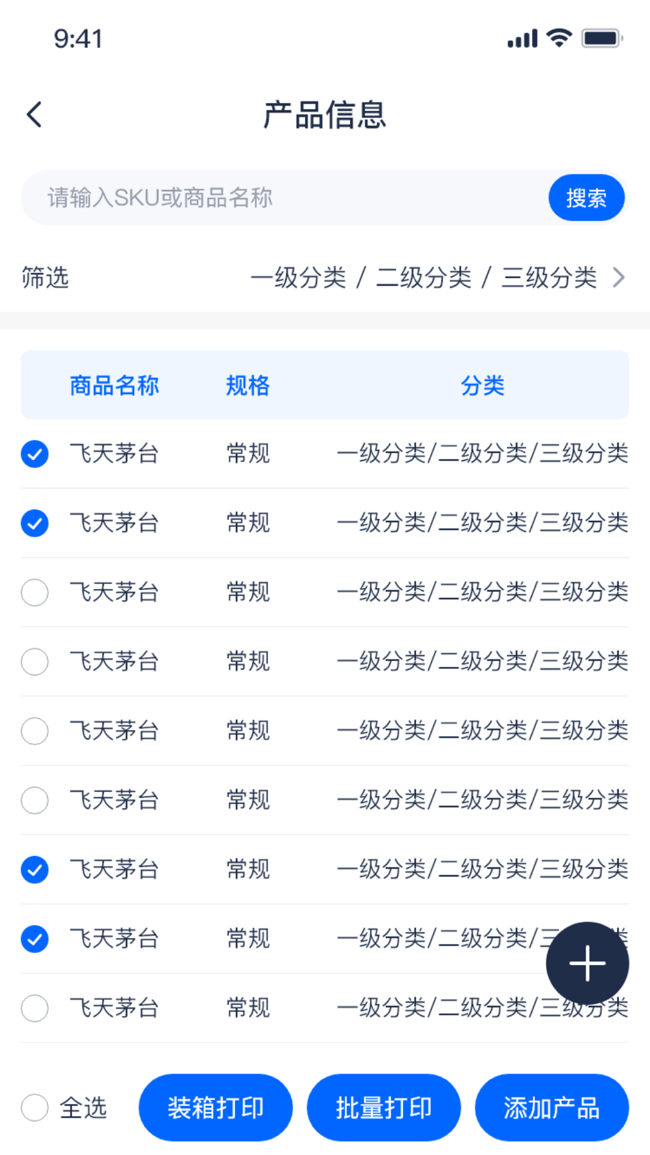Select the 规格 column header

(248, 386)
